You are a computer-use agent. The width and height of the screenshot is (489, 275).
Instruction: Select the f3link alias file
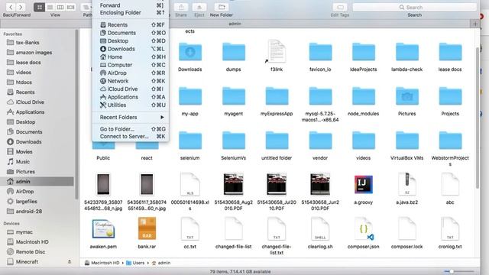[x=277, y=51]
